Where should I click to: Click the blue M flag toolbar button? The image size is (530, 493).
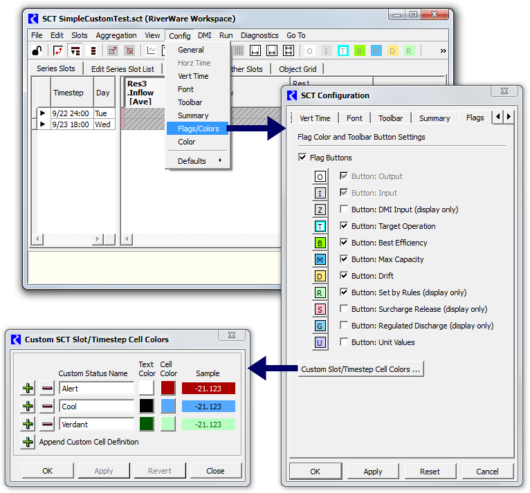pyautogui.click(x=376, y=51)
